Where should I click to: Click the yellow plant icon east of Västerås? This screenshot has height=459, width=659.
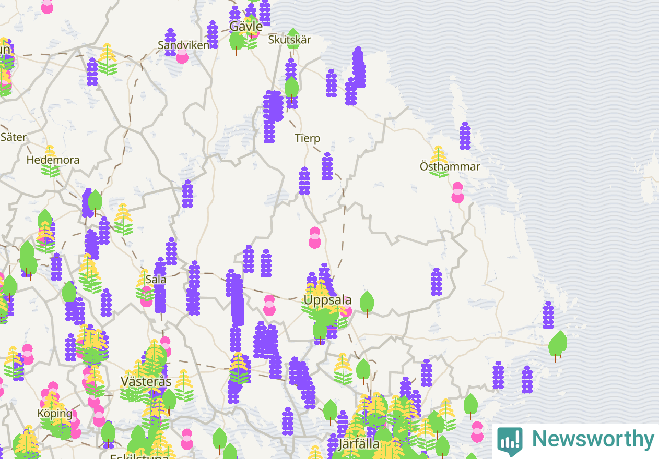click(x=184, y=385)
